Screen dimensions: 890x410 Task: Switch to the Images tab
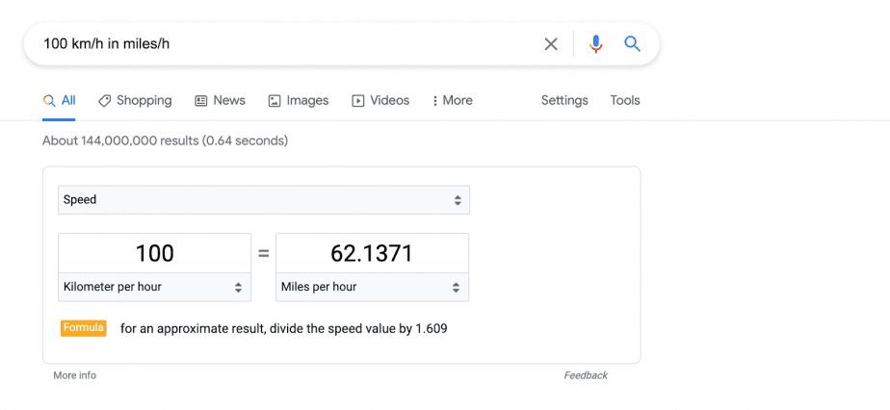click(x=299, y=101)
